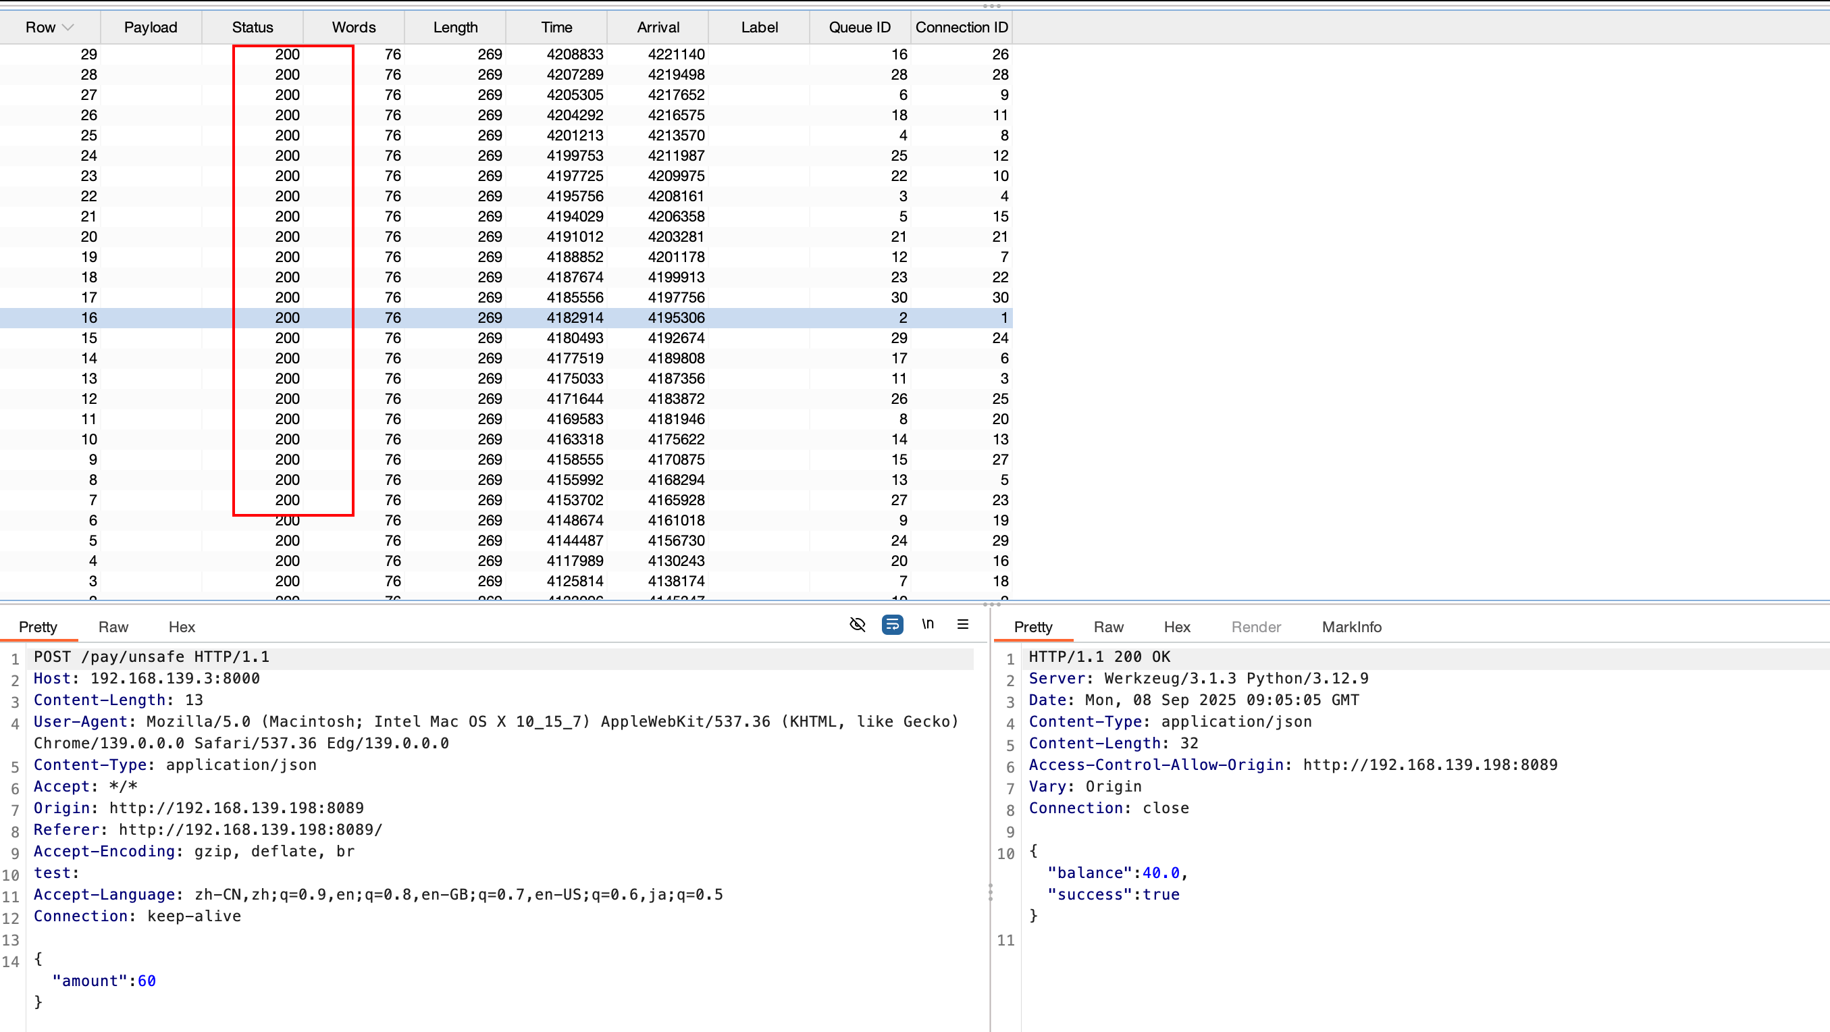This screenshot has height=1032, width=1830.
Task: Open the request pane hamburger menu
Action: (x=962, y=625)
